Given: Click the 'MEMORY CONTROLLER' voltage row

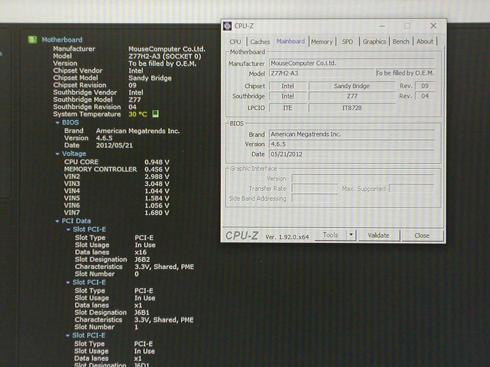Looking at the screenshot, I should (x=116, y=169).
